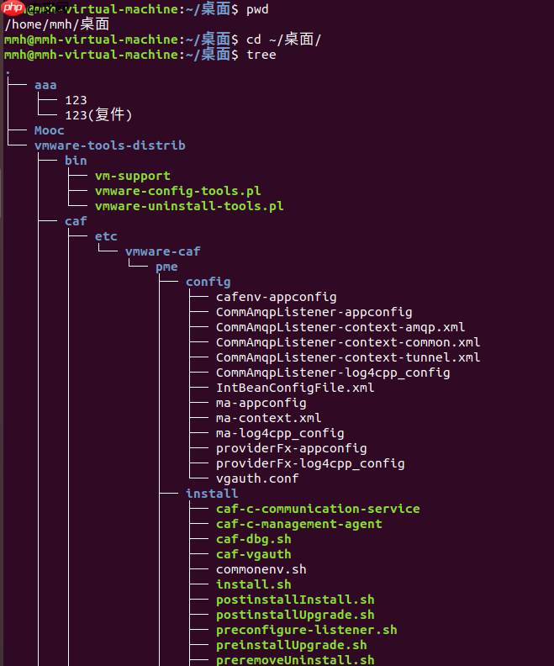Viewport: 554px width, 666px height.
Task: Click the bin directory entry
Action: (x=76, y=161)
